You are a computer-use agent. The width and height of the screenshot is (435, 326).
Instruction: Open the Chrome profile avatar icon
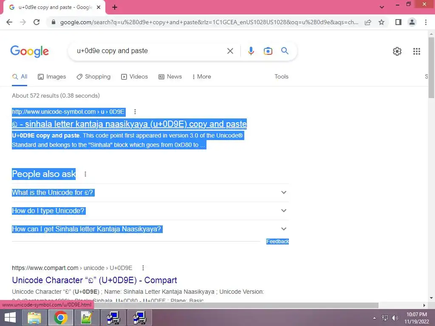click(x=412, y=22)
